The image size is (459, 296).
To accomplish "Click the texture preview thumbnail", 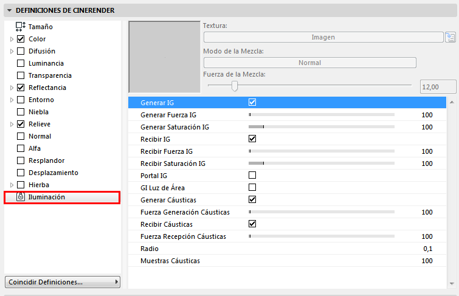I will click(x=165, y=57).
